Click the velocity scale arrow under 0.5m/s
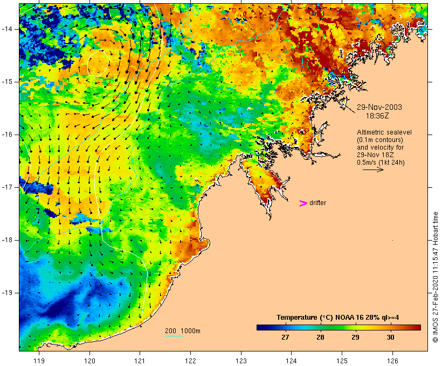 [373, 170]
